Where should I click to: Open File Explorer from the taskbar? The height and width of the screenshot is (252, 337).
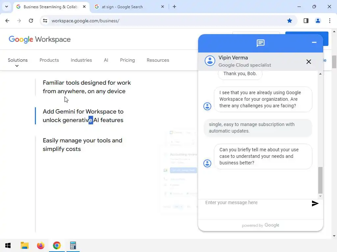click(24, 245)
